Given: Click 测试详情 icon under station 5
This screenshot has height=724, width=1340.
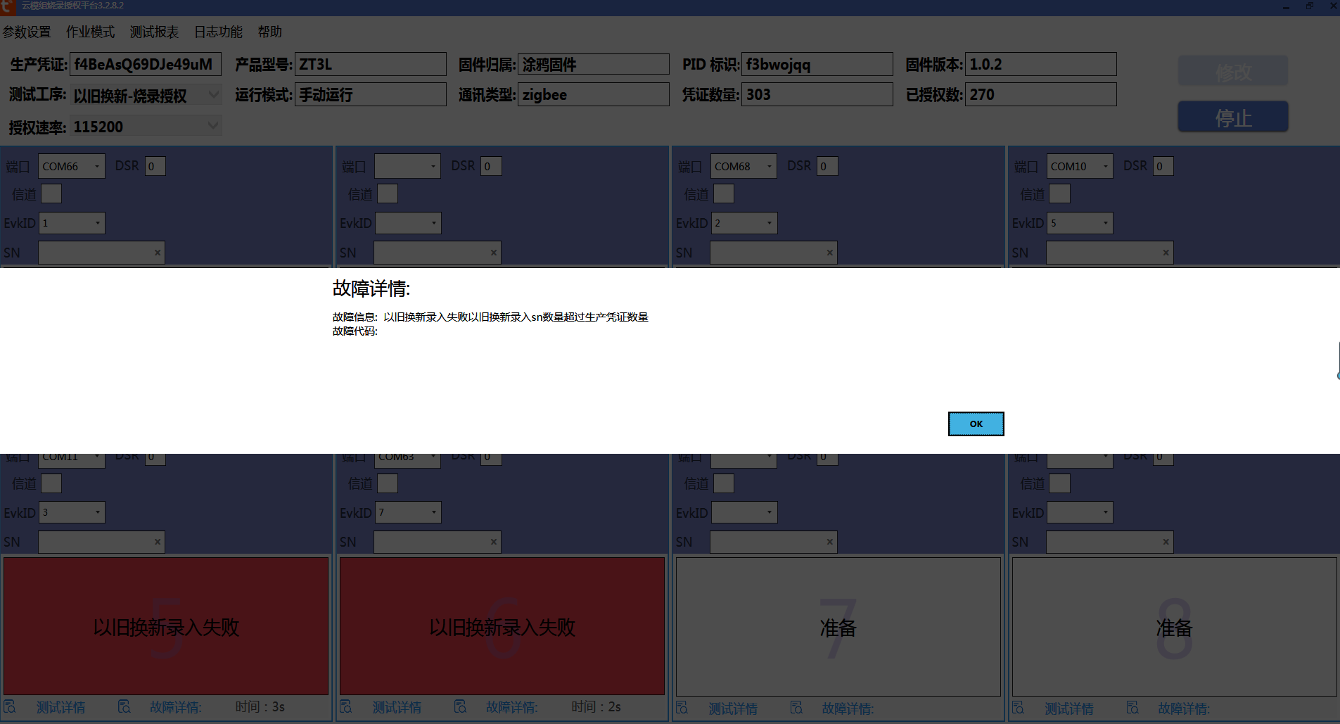Looking at the screenshot, I should click(10, 706).
